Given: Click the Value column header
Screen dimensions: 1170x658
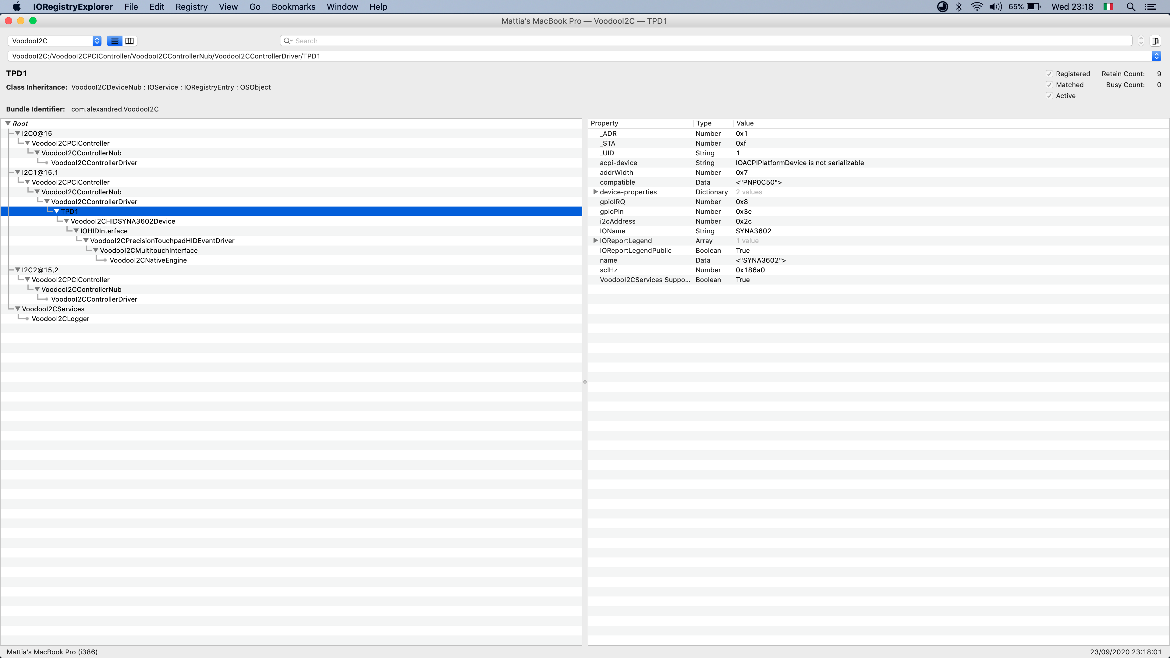Looking at the screenshot, I should (x=745, y=123).
